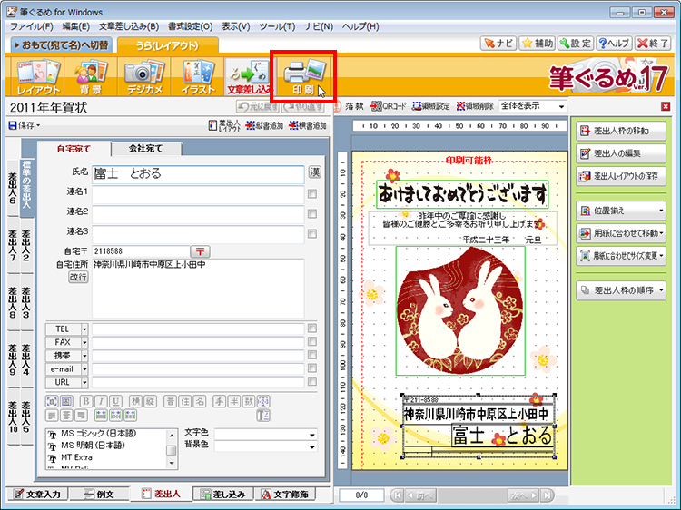Select the rabbit illustration on the card
The height and width of the screenshot is (510, 681).
click(460, 310)
